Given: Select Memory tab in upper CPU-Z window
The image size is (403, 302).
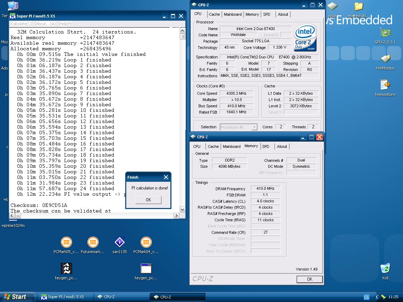Looking at the screenshot, I should click(252, 14).
